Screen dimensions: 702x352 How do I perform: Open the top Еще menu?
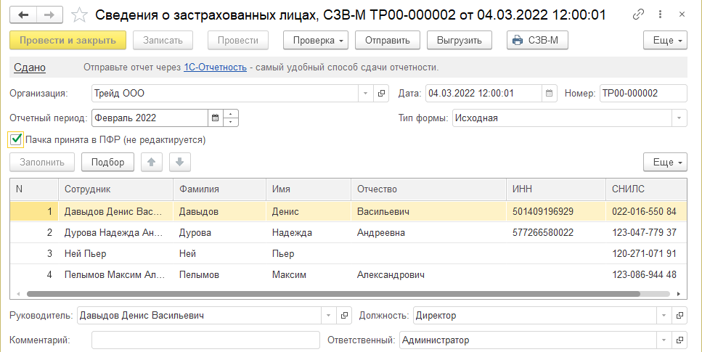click(x=665, y=41)
